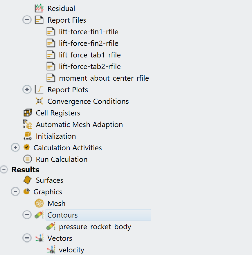Click the Automatic Mesh Adaption icon
Image resolution: width=252 pixels, height=255 pixels.
click(x=27, y=124)
